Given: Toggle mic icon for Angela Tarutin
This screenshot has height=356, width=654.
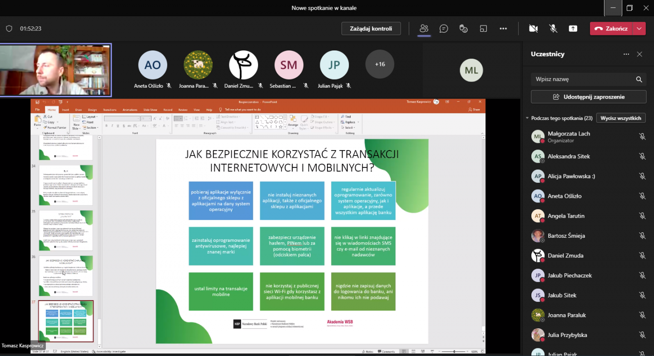Looking at the screenshot, I should [x=642, y=216].
